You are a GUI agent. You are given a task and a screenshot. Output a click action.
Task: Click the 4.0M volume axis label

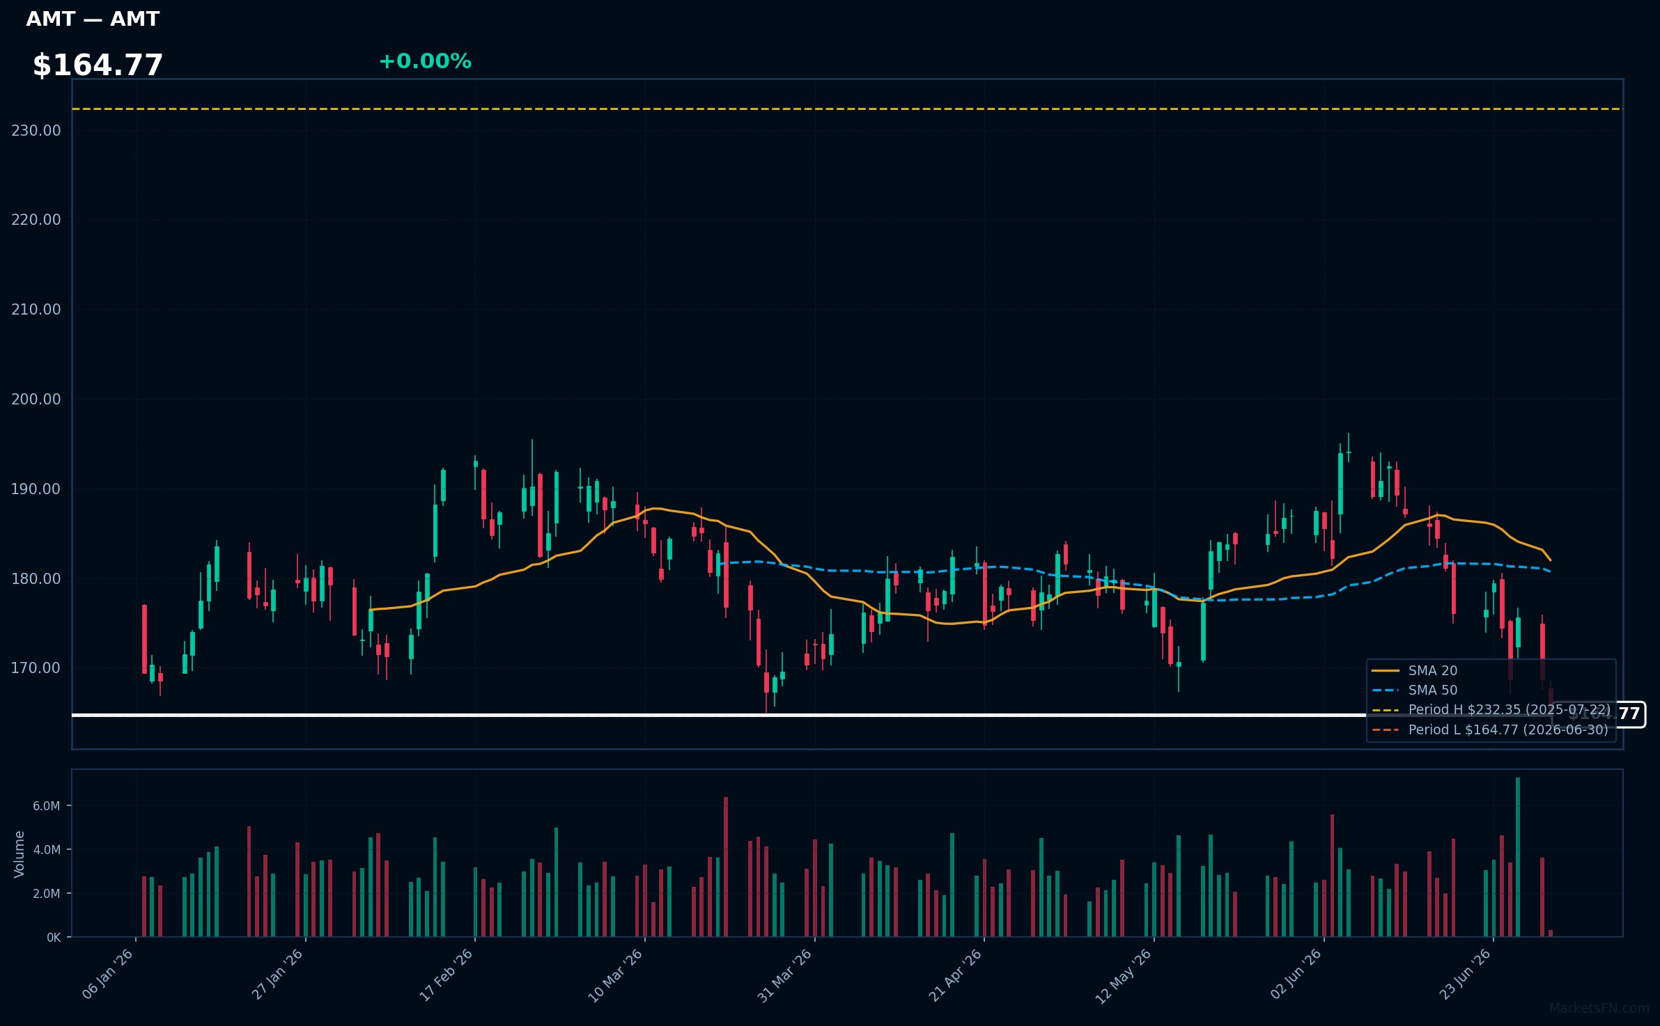47,850
